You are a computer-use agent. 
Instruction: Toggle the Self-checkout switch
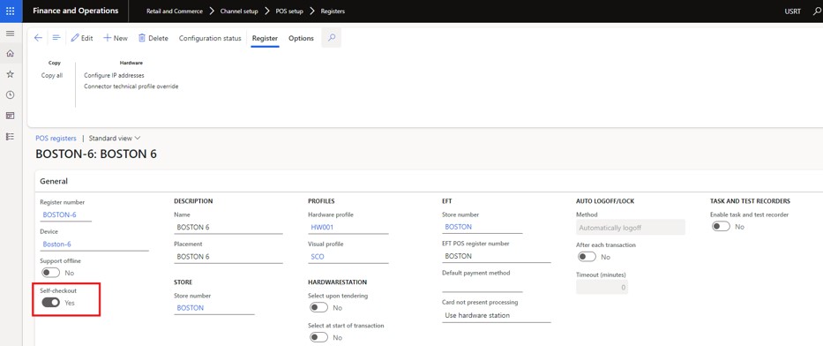pos(51,303)
